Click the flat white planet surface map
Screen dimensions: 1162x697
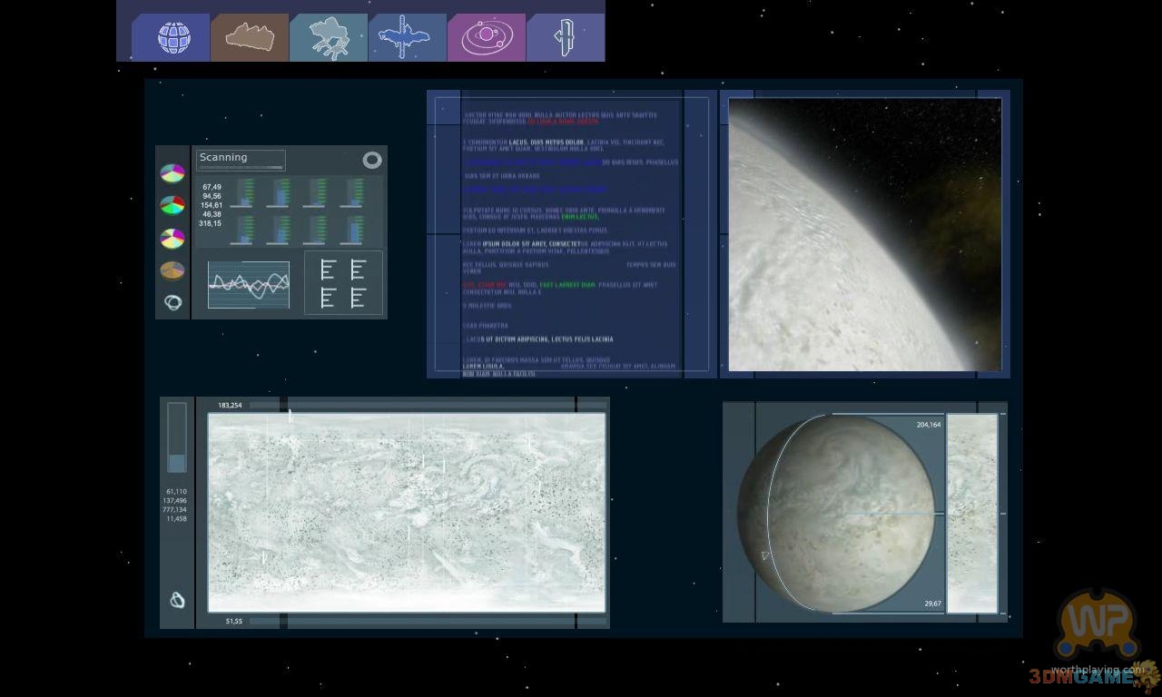click(407, 513)
